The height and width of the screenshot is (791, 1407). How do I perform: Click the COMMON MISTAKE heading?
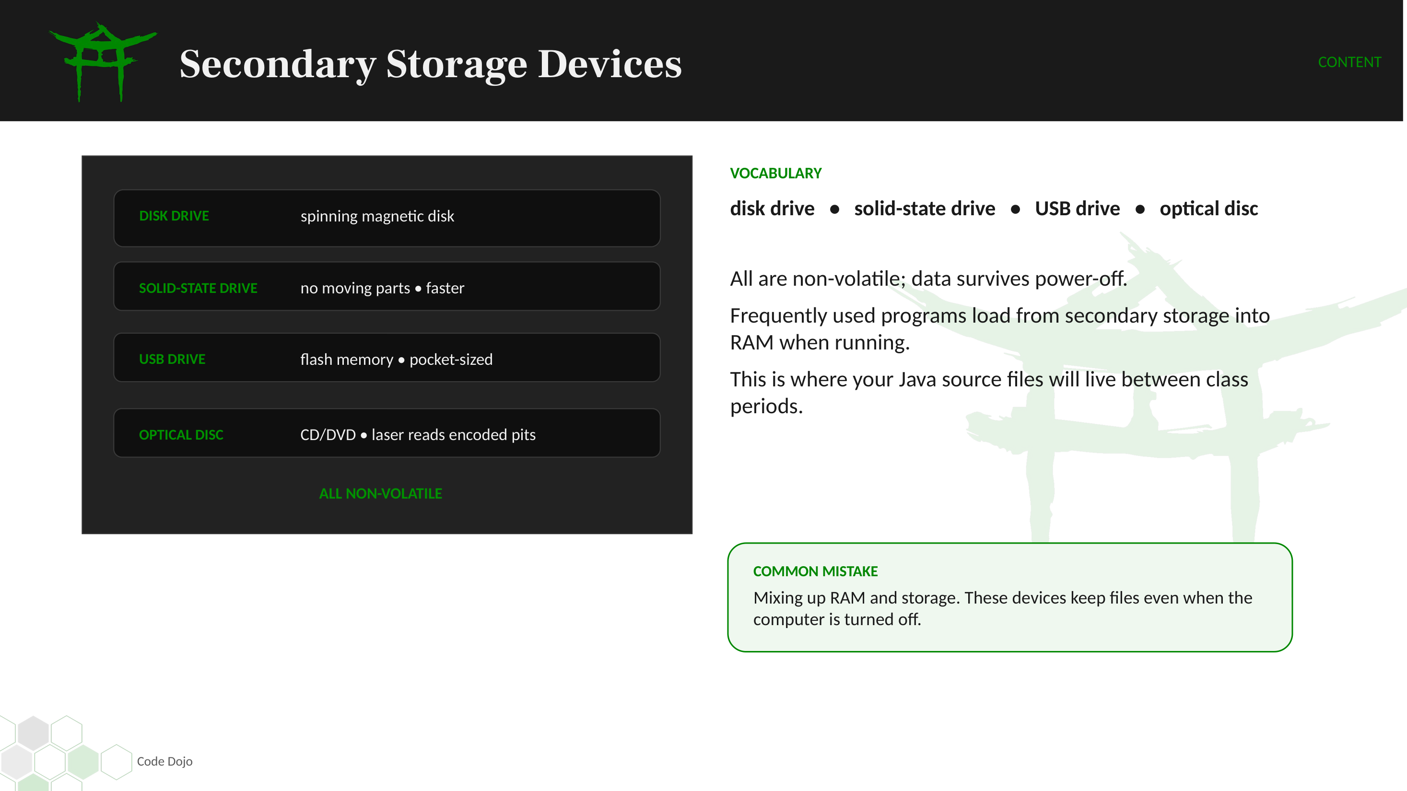pyautogui.click(x=815, y=571)
